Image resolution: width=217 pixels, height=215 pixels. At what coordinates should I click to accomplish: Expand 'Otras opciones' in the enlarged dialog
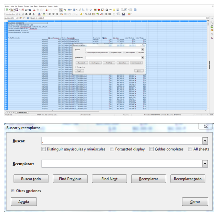point(13,191)
